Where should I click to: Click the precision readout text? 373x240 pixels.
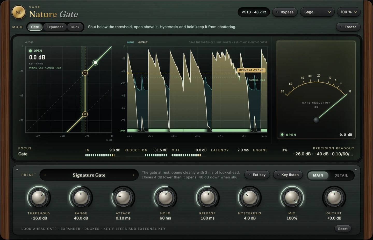coord(323,154)
